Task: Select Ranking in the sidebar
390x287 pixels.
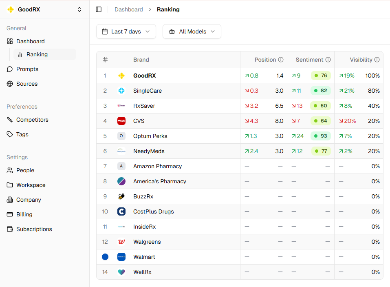Action: pyautogui.click(x=45, y=54)
